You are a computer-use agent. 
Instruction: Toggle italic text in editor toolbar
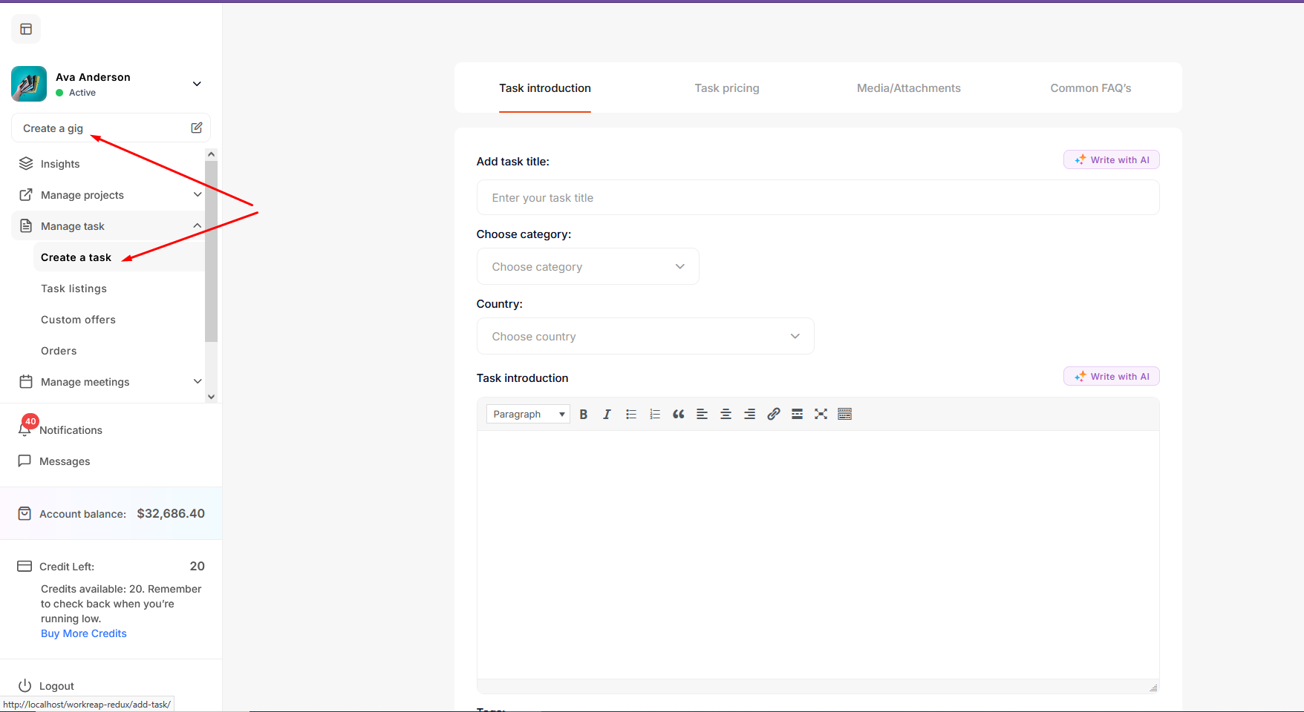(607, 415)
